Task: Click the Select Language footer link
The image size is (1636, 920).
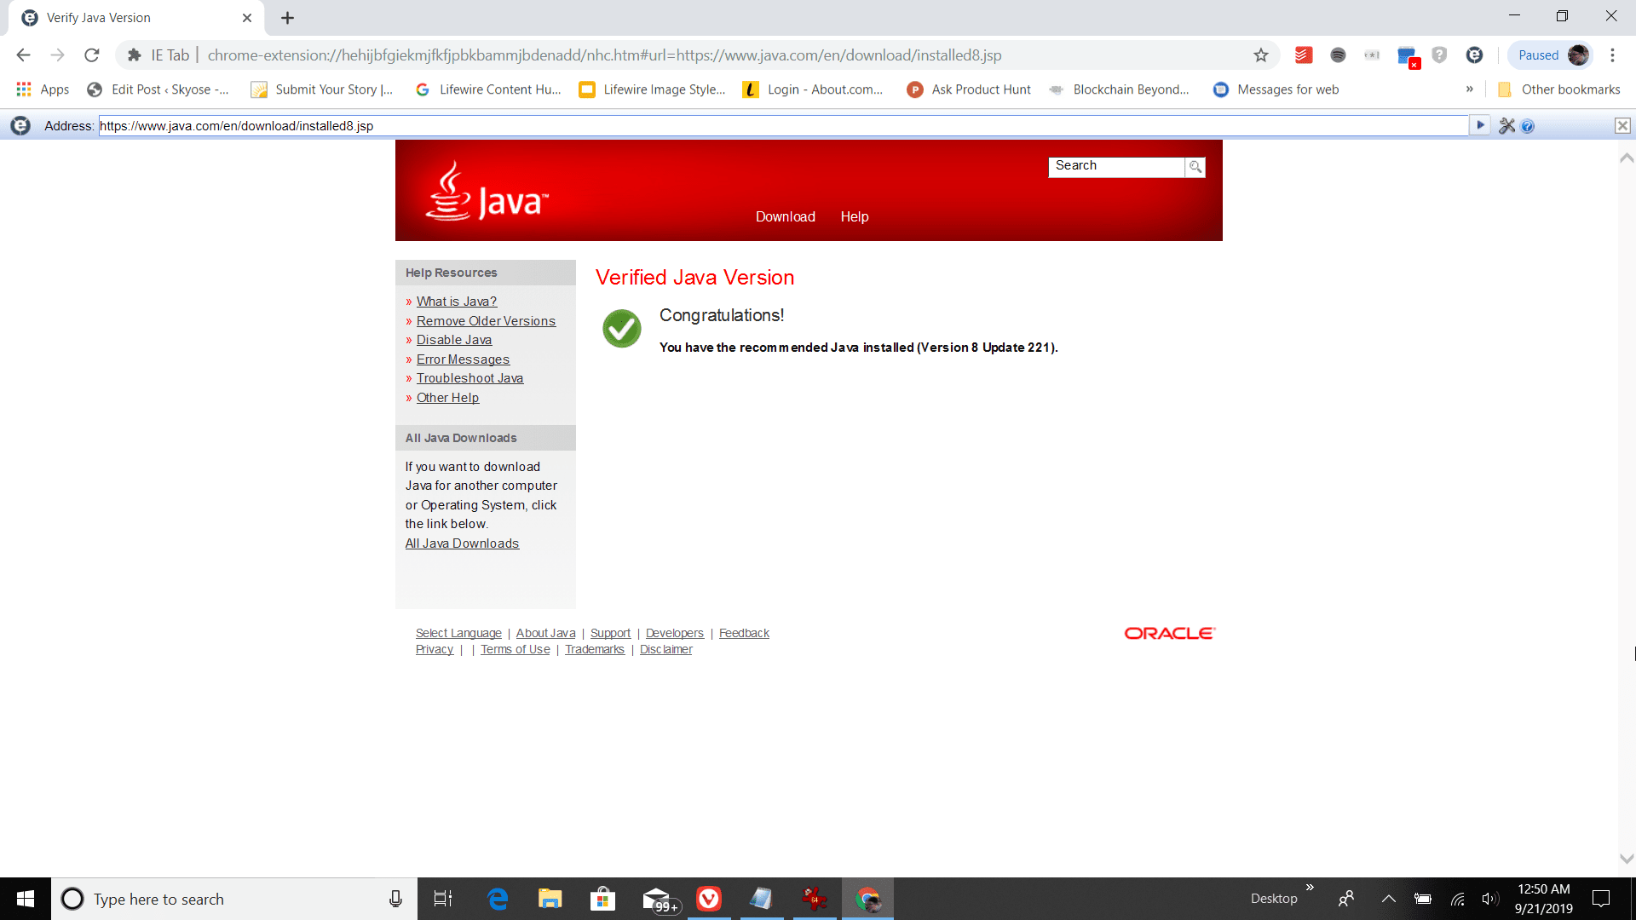Action: pos(458,633)
